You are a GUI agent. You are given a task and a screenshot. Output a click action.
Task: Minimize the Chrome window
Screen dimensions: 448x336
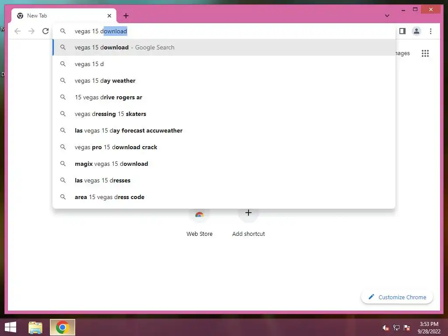pyautogui.click(x=403, y=10)
